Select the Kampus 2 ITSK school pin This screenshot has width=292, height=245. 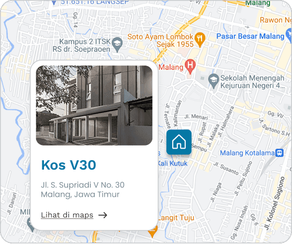click(x=118, y=44)
